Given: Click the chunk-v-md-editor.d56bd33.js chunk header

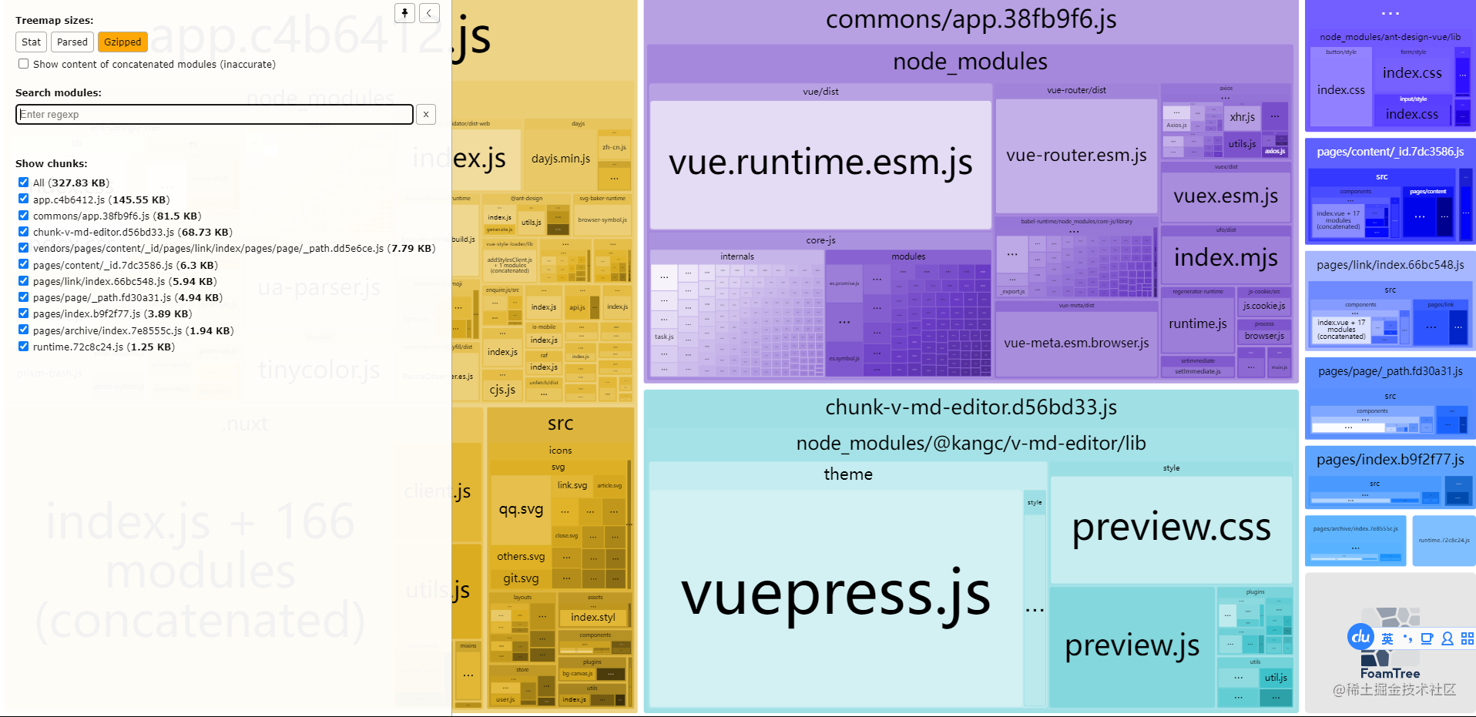Looking at the screenshot, I should 971,408.
